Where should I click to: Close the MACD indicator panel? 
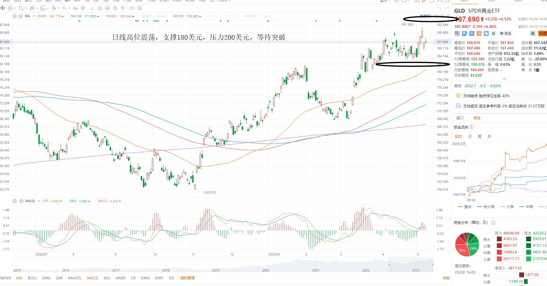pos(21,201)
